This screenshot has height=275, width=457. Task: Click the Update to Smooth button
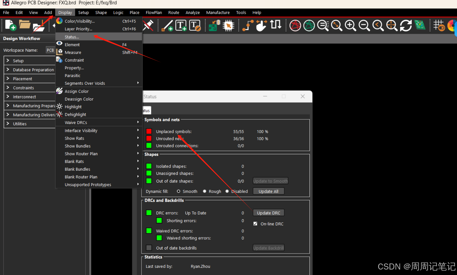point(271,181)
